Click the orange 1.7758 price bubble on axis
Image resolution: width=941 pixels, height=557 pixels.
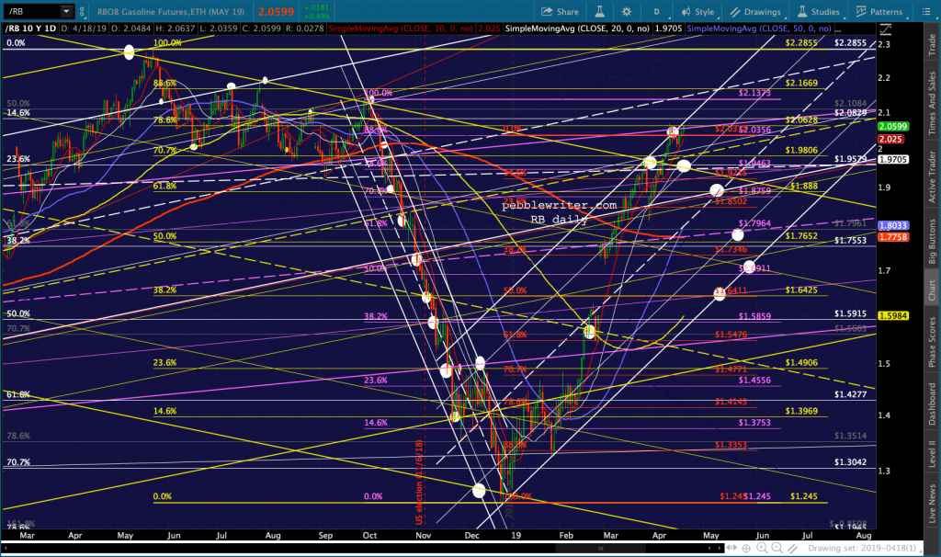(x=893, y=237)
